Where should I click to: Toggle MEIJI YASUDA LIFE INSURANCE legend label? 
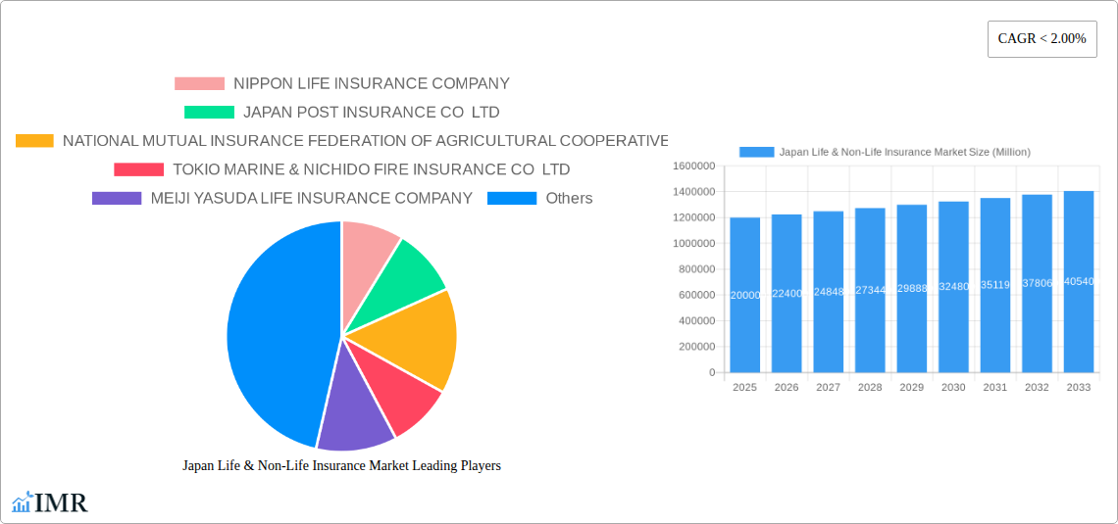click(x=312, y=198)
